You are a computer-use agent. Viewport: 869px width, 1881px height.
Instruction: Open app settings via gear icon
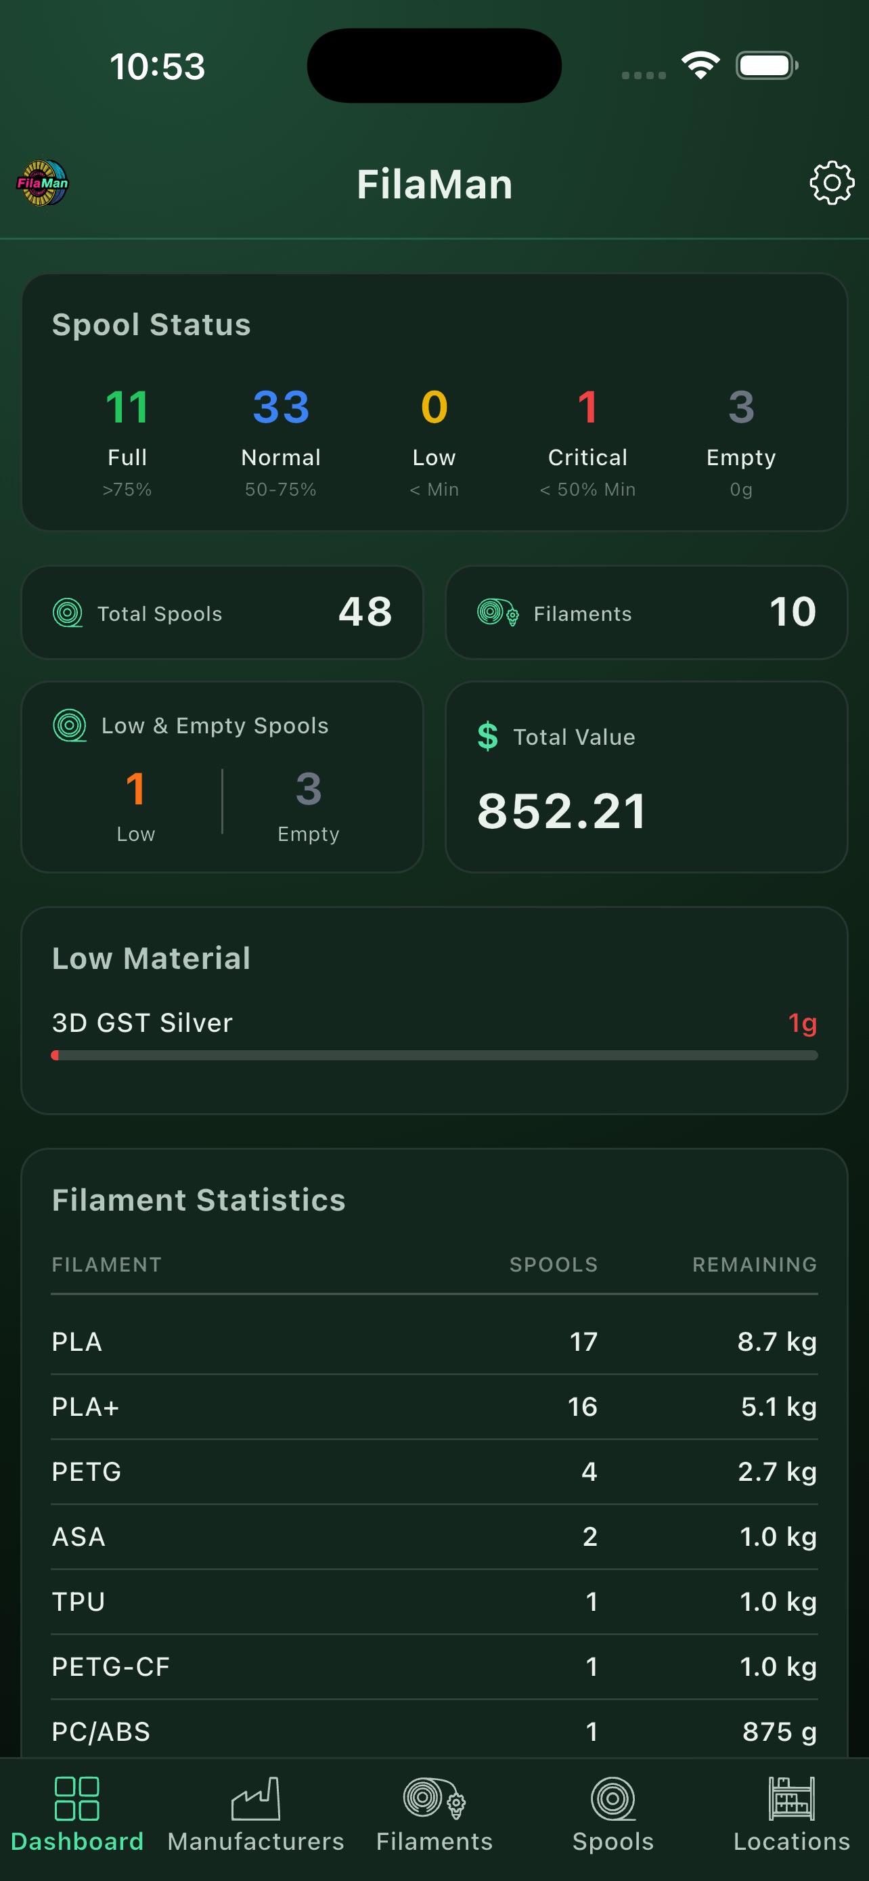830,183
